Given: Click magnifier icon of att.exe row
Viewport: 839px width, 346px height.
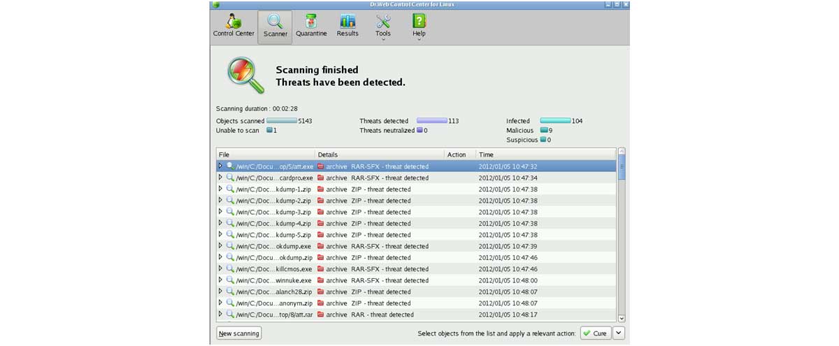Looking at the screenshot, I should (x=229, y=166).
